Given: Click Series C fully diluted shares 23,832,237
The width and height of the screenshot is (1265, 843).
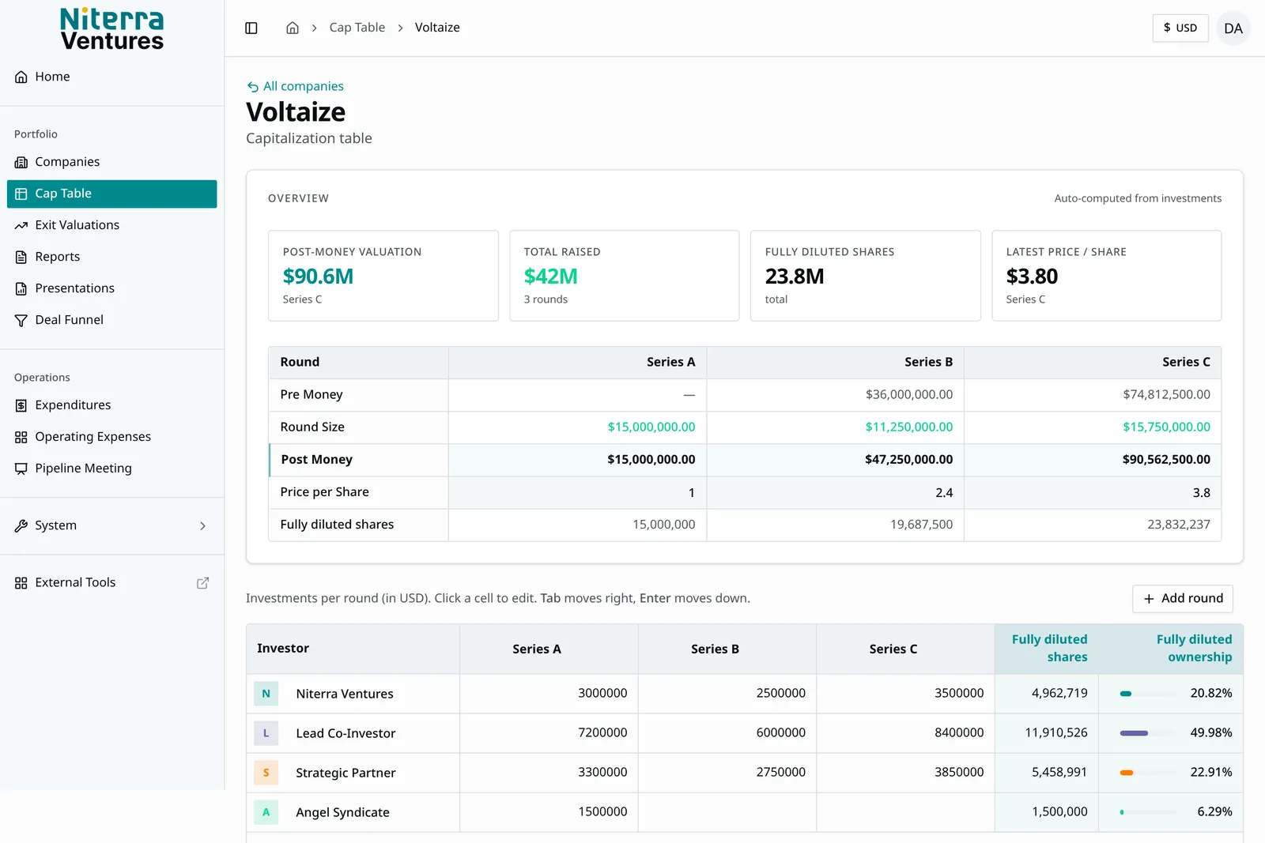Looking at the screenshot, I should click(1179, 525).
